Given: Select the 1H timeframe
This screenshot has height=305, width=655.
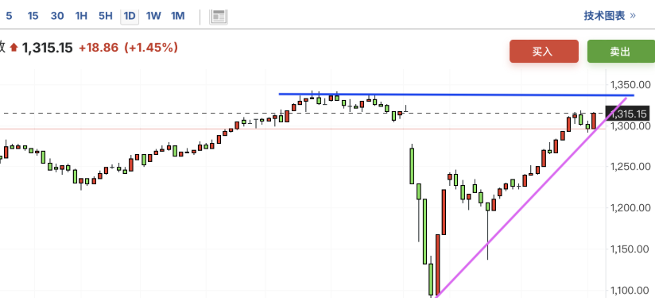Looking at the screenshot, I should coord(81,16).
